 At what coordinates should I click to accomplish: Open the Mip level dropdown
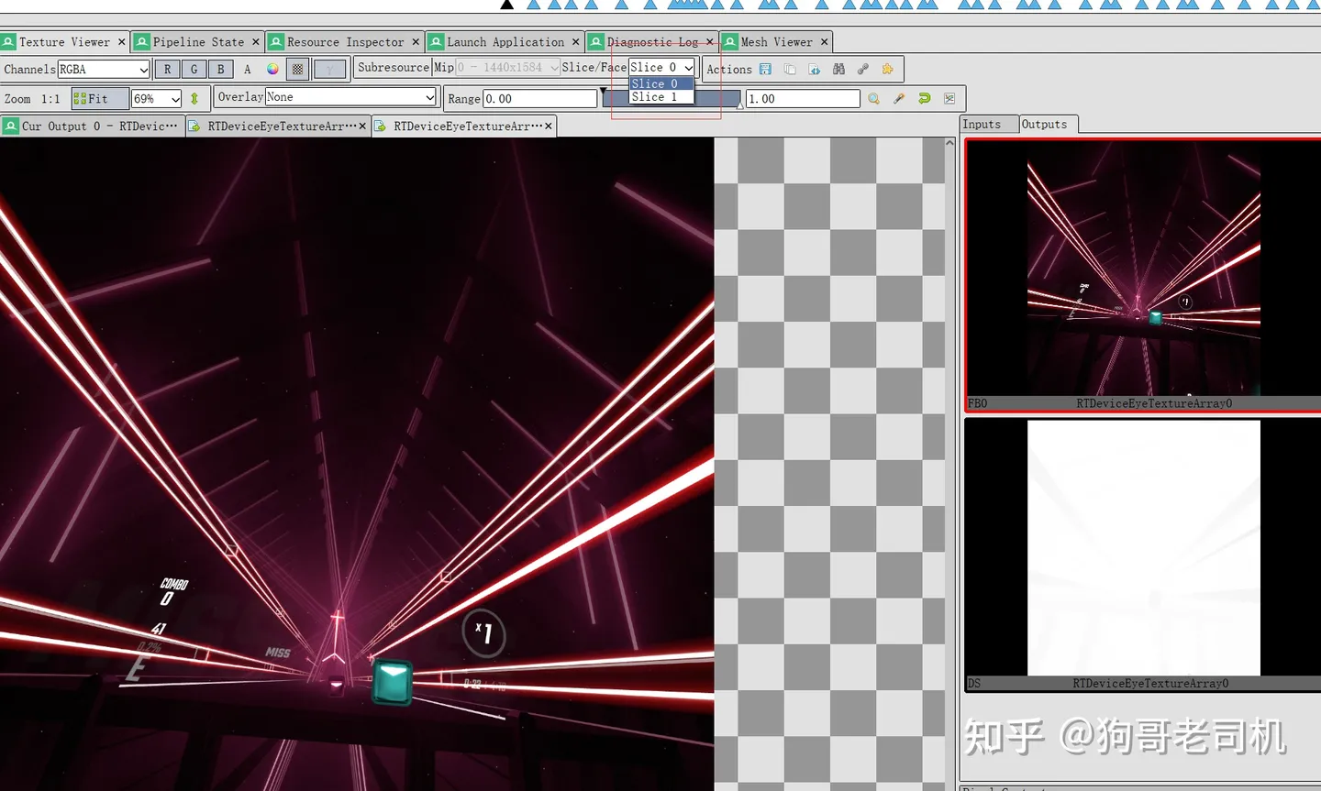(507, 67)
